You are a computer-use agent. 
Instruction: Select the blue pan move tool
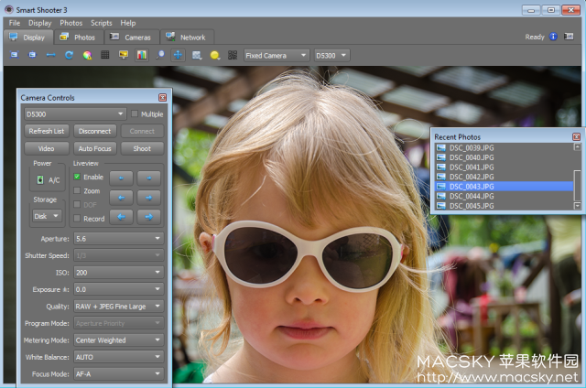(x=178, y=55)
